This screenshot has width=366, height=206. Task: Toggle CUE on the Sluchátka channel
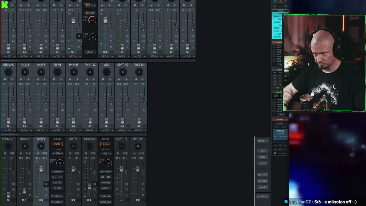(x=93, y=153)
